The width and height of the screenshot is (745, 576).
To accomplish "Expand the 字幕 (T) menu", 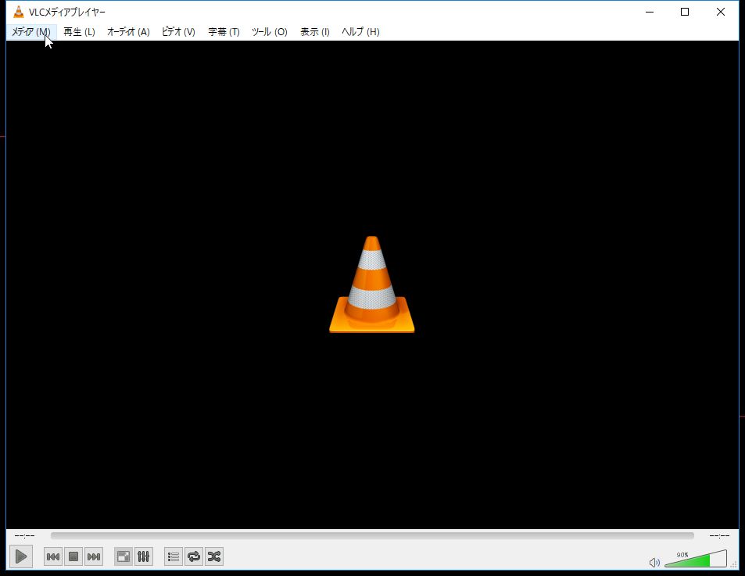I will [x=224, y=32].
